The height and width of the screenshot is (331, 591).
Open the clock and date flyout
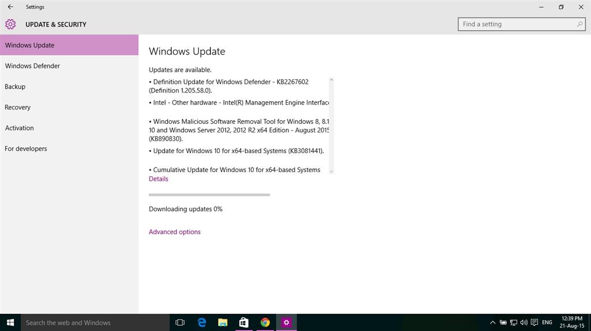coord(572,322)
